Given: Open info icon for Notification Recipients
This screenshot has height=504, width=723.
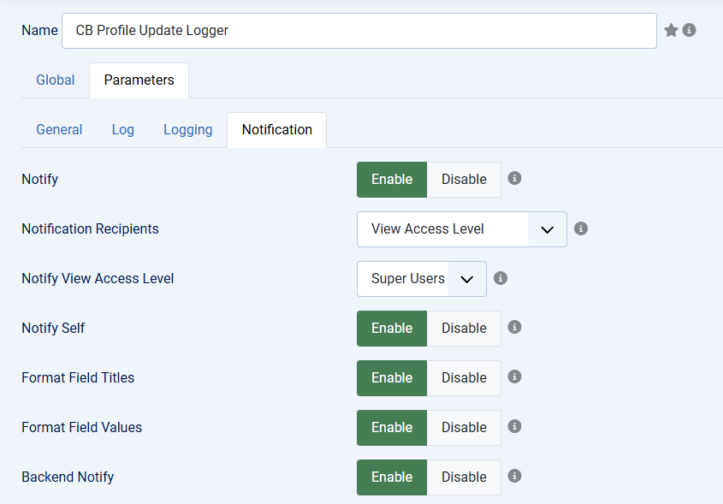Looking at the screenshot, I should (580, 228).
